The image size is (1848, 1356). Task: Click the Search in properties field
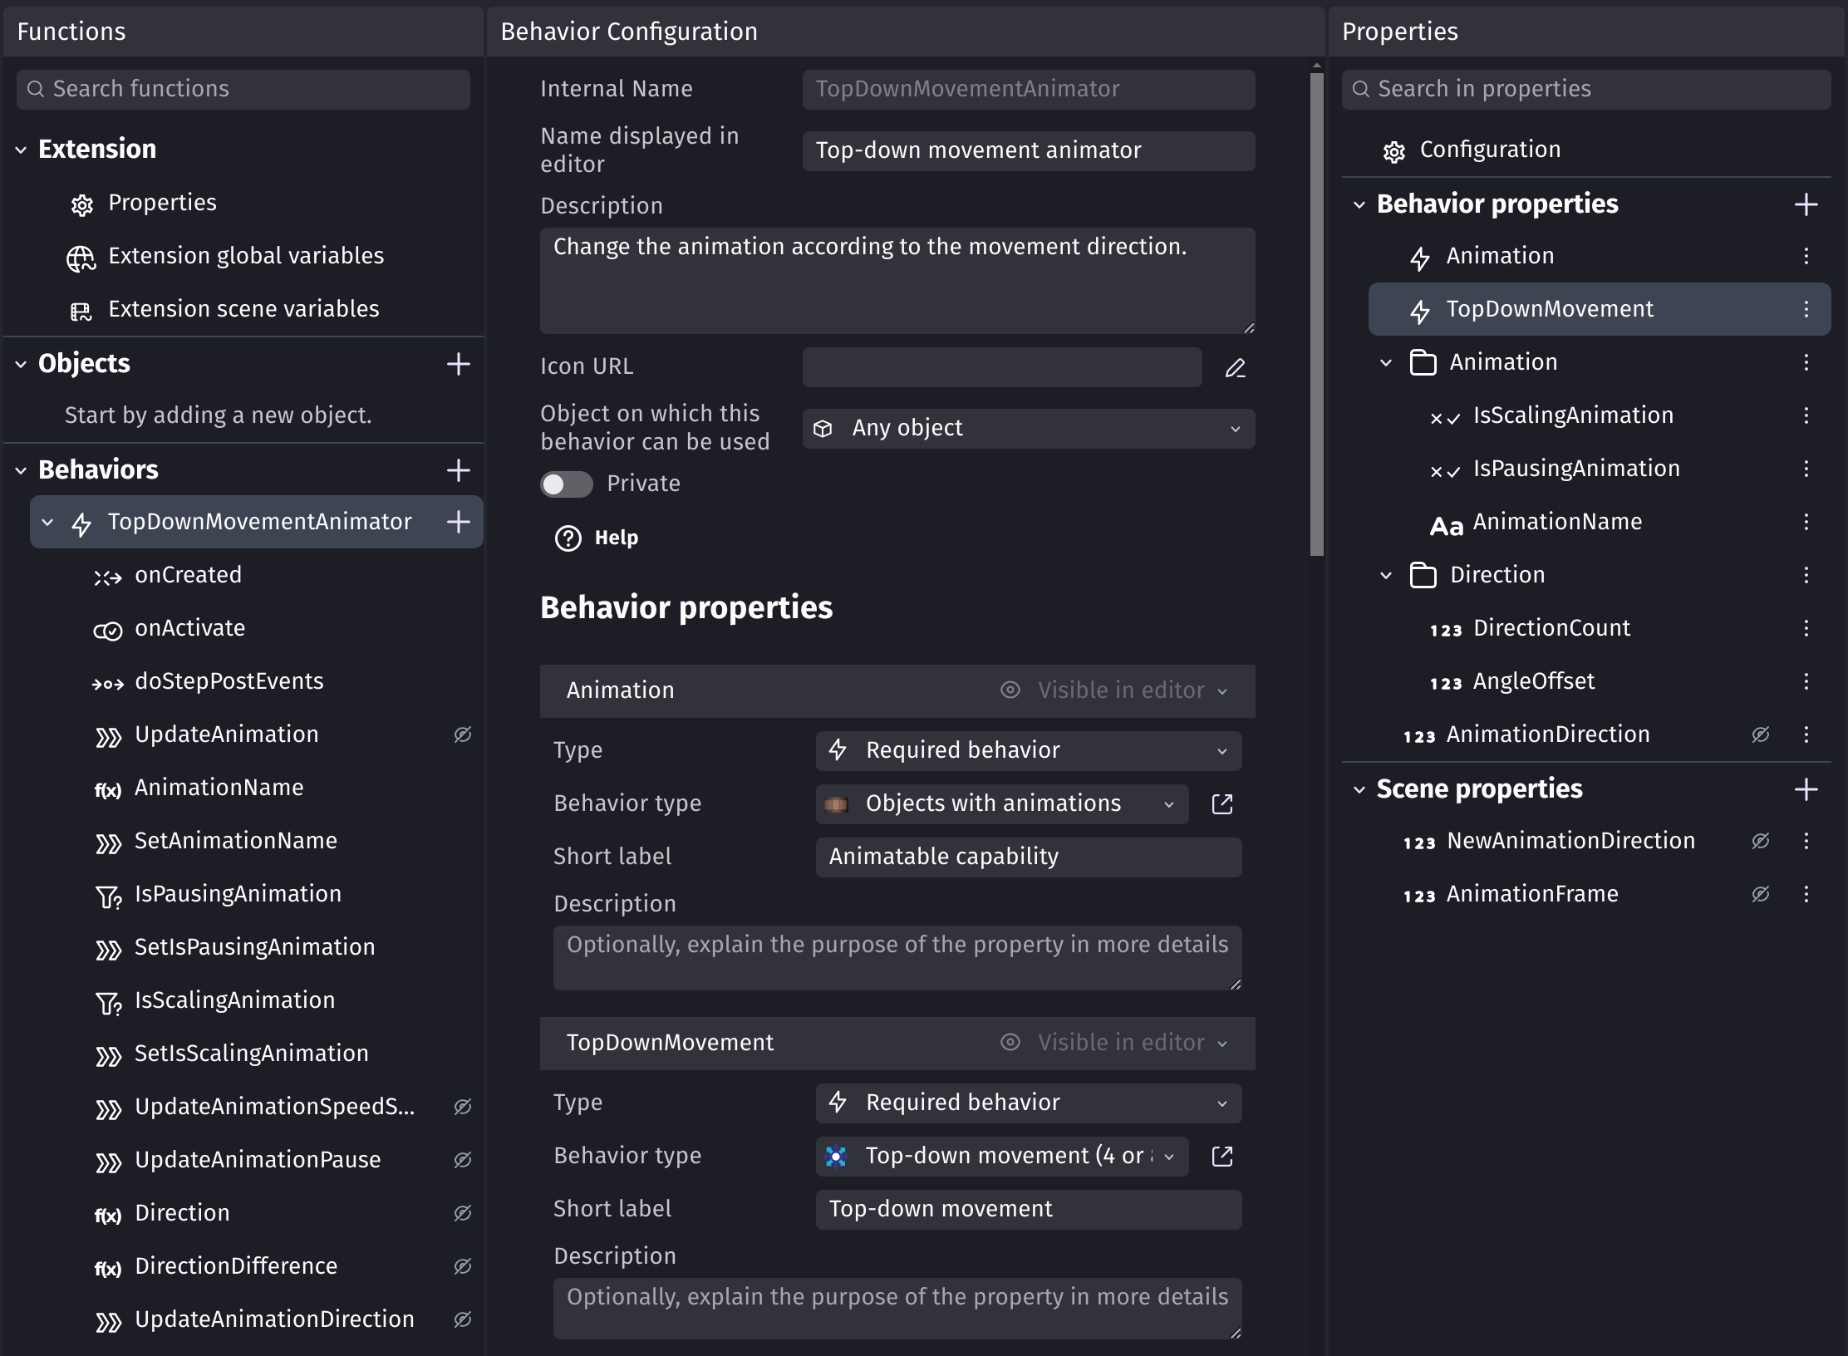click(x=1585, y=90)
